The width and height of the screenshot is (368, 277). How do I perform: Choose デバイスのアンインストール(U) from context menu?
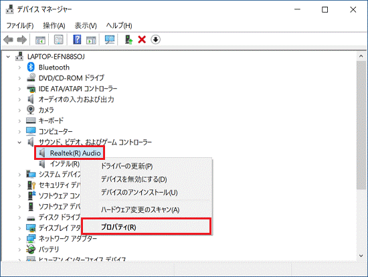click(x=147, y=193)
